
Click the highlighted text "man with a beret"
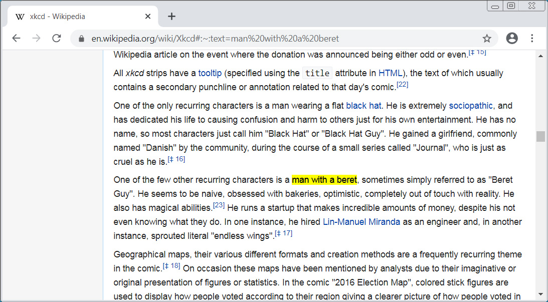(324, 180)
